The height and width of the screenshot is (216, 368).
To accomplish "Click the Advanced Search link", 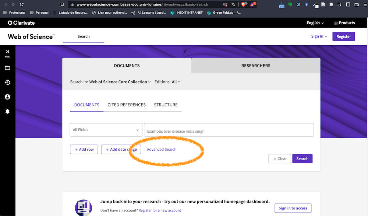I will coord(162,149).
